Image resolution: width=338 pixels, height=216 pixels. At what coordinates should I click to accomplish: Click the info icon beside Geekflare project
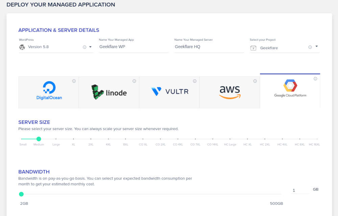(x=310, y=47)
